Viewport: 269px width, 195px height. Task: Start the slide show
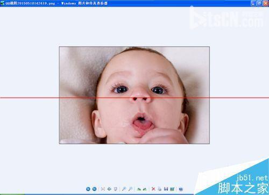coord(116,189)
